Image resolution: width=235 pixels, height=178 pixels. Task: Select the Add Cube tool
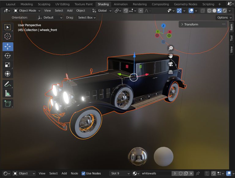(8, 103)
